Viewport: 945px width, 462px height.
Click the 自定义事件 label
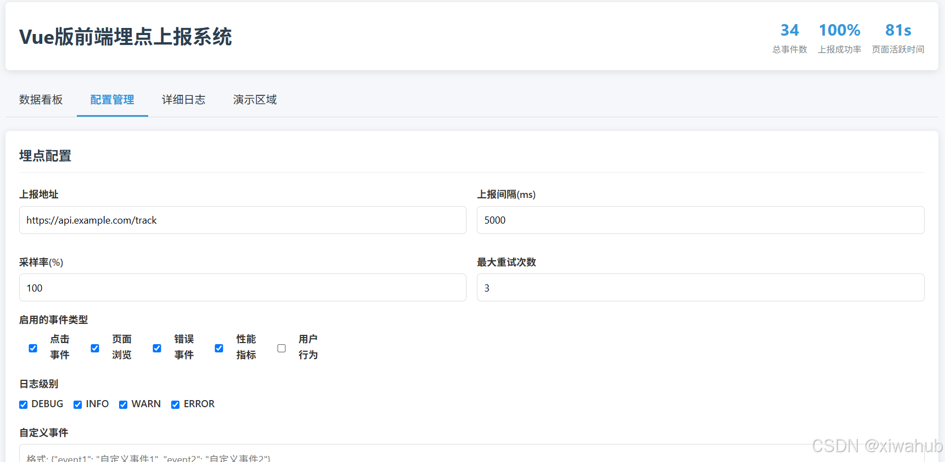pos(44,432)
